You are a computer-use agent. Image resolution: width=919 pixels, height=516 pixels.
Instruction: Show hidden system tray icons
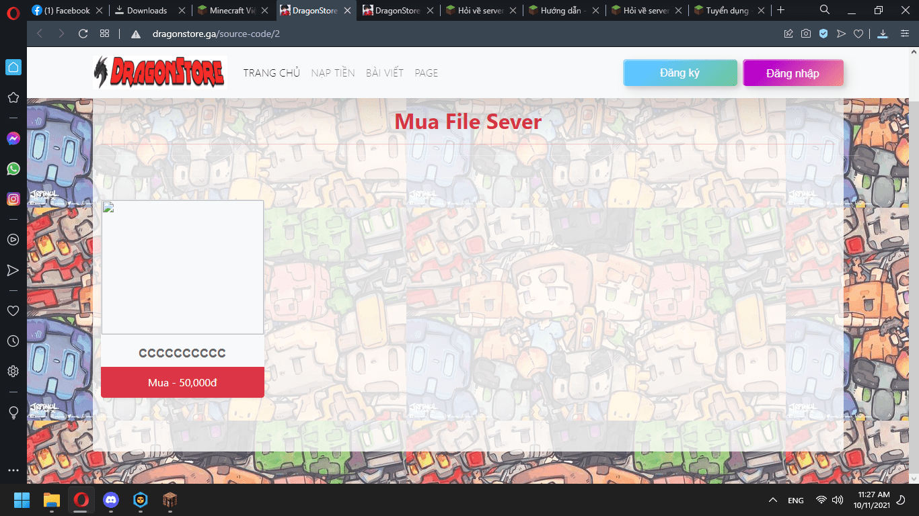click(x=773, y=500)
